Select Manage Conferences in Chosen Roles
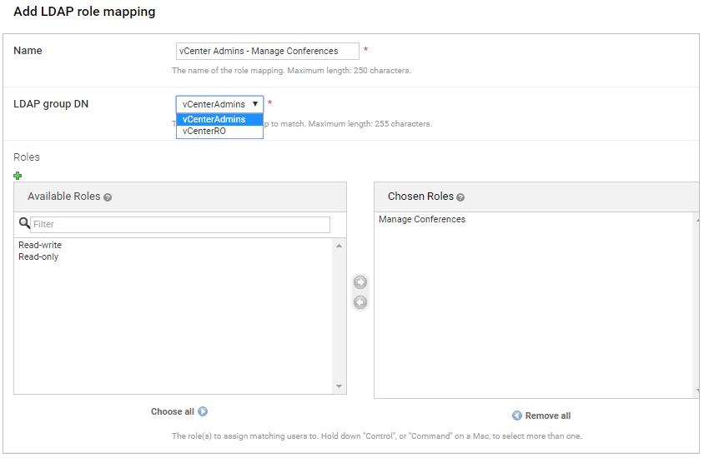Image resolution: width=704 pixels, height=458 pixels. [422, 219]
